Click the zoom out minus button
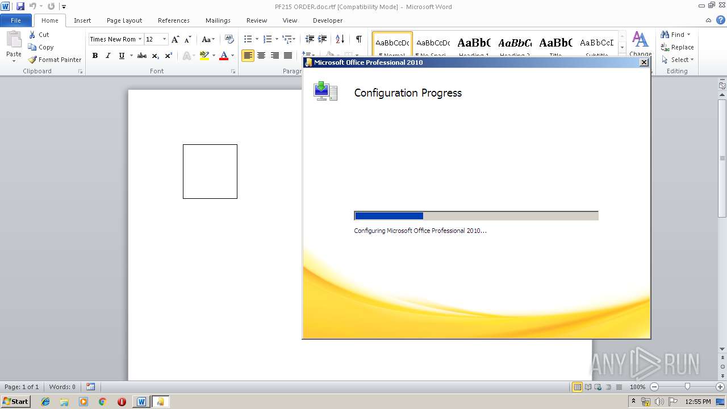This screenshot has height=409, width=727. click(x=654, y=387)
